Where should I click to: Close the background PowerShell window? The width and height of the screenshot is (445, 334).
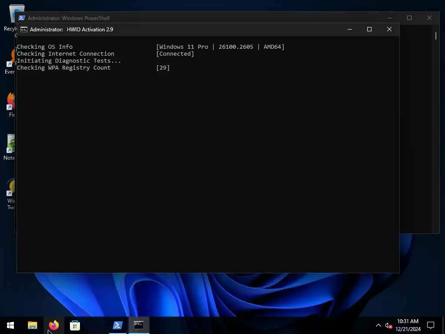[x=429, y=18]
